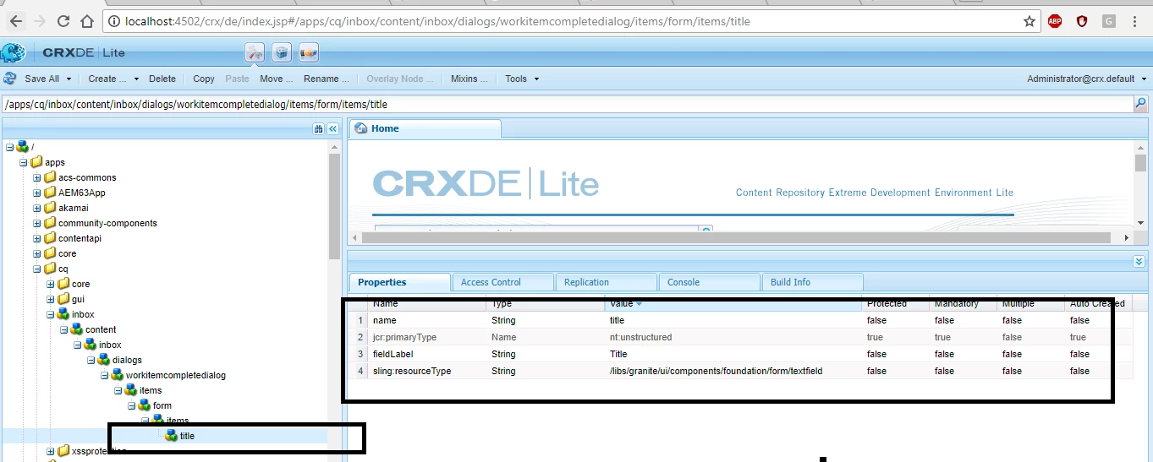This screenshot has width=1153, height=462.
Task: Open the Tools dropdown menu
Action: point(521,79)
